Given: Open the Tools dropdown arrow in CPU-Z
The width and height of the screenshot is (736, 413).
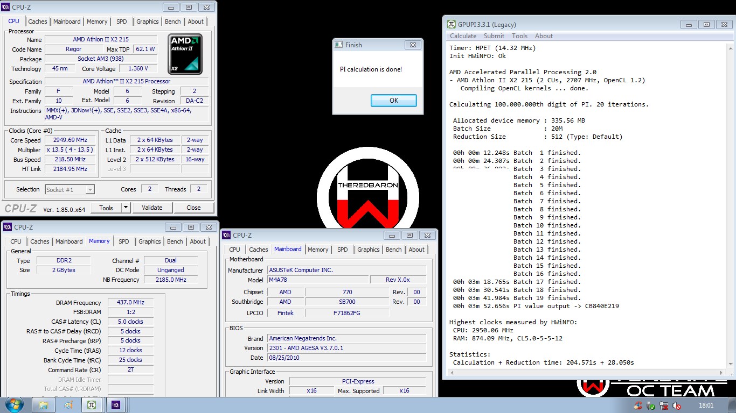Looking at the screenshot, I should (x=126, y=208).
